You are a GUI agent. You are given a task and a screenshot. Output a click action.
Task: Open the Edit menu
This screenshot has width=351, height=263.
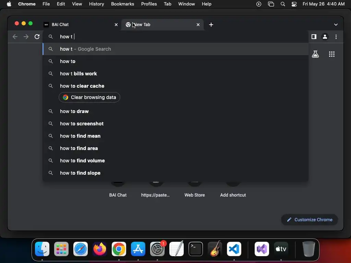(x=61, y=4)
